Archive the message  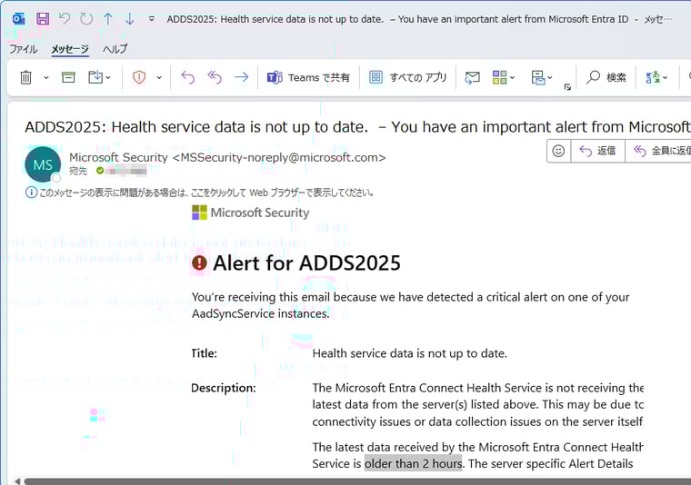coord(68,77)
